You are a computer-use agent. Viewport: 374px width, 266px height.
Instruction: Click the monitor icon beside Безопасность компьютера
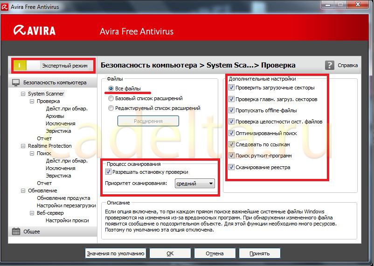click(x=16, y=83)
